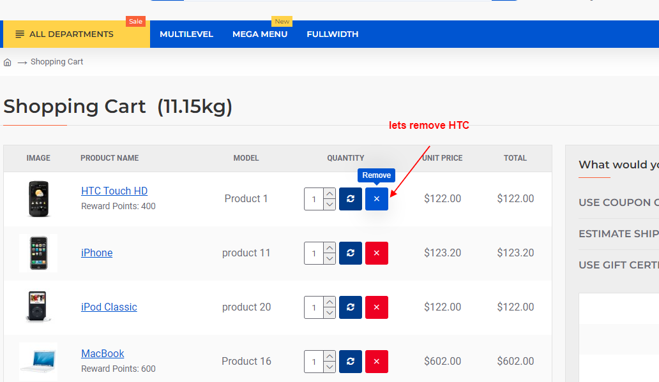Click the iPhone product thumbnail

38,253
